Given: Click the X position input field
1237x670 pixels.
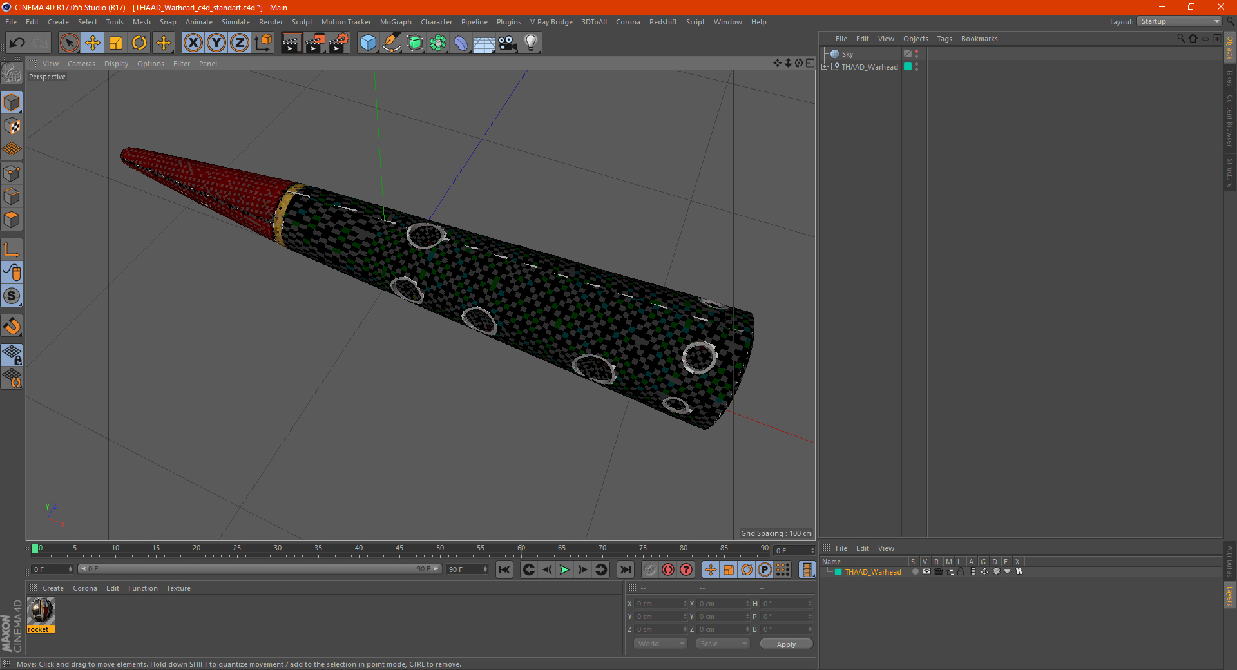Looking at the screenshot, I should (661, 604).
